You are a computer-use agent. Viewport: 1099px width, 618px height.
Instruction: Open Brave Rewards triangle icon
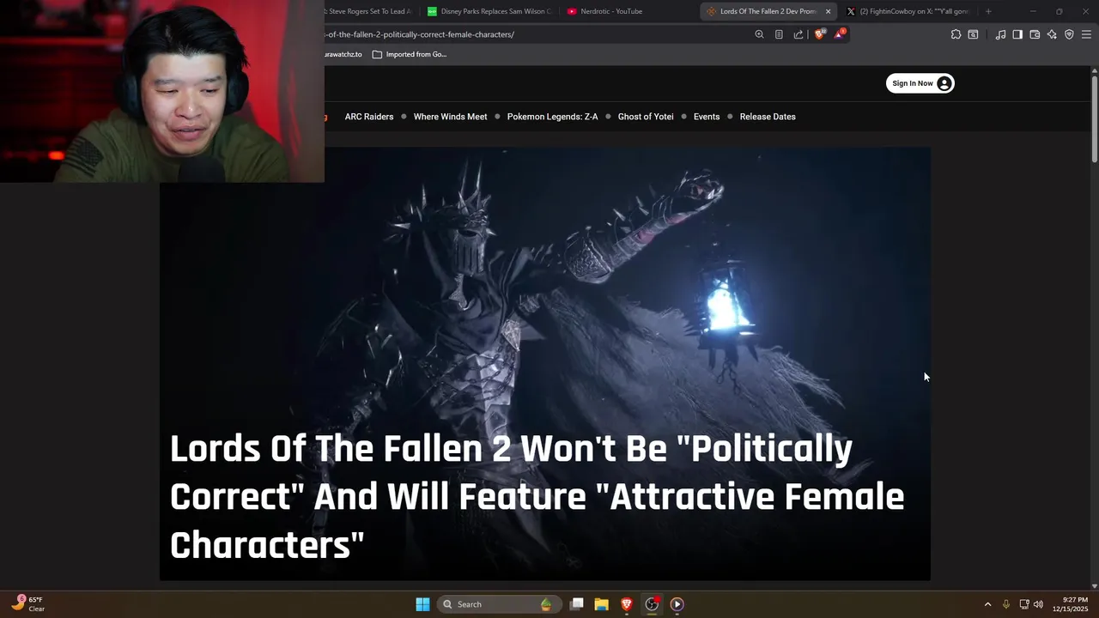tap(840, 34)
